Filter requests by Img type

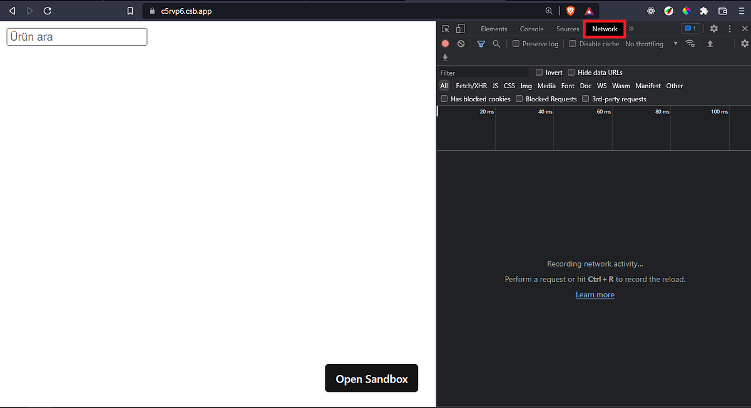(x=526, y=86)
